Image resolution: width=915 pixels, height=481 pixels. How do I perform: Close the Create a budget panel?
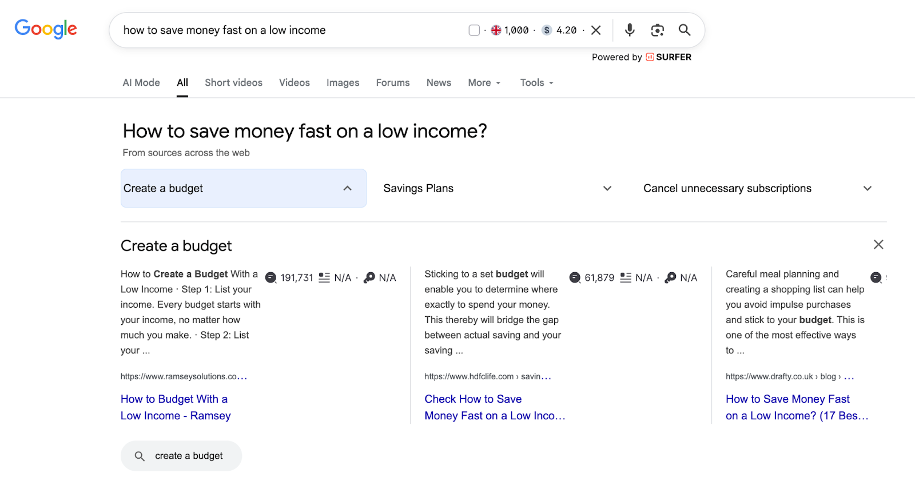pyautogui.click(x=878, y=245)
